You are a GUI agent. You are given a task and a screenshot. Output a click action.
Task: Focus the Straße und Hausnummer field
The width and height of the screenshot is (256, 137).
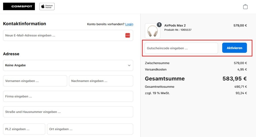coord(68,112)
